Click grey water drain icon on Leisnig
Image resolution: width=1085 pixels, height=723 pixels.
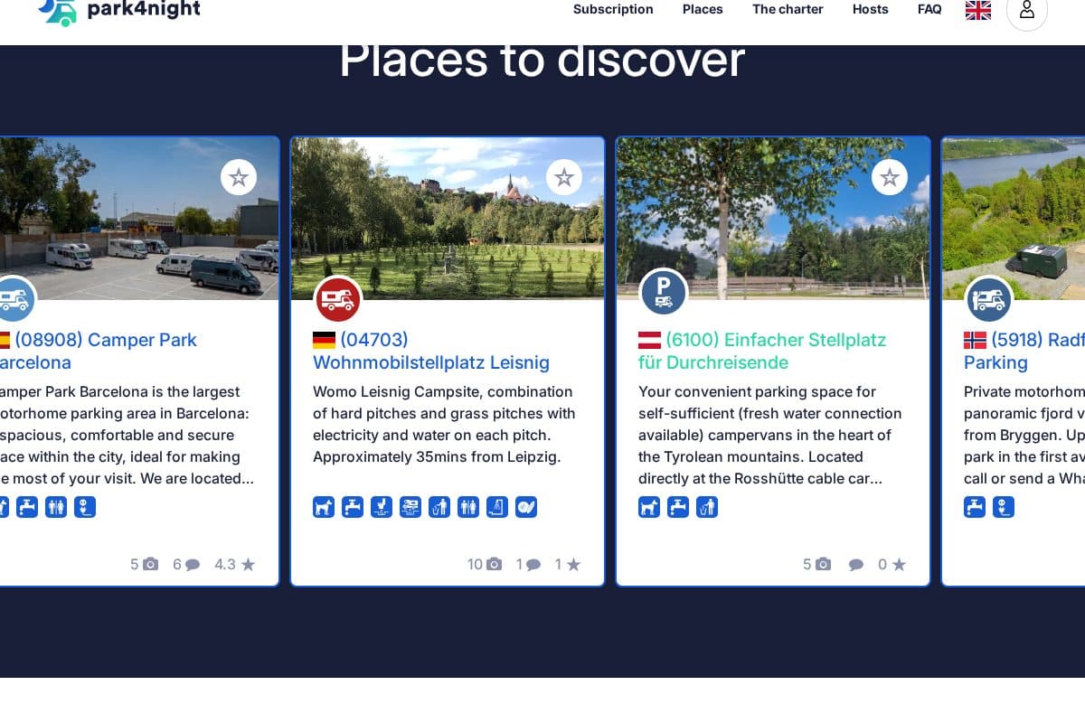coord(410,507)
